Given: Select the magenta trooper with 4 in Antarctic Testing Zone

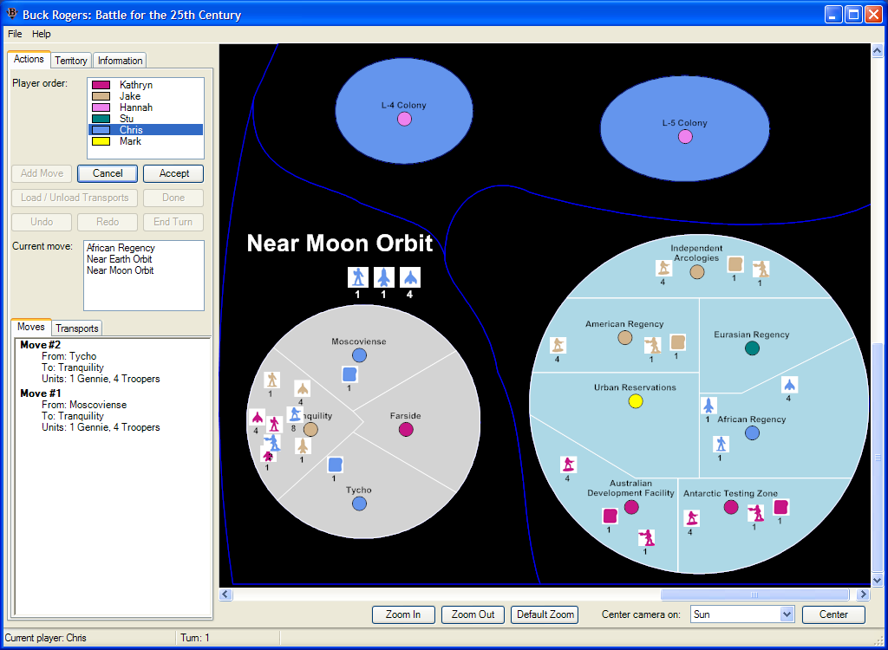Looking at the screenshot, I should (691, 518).
